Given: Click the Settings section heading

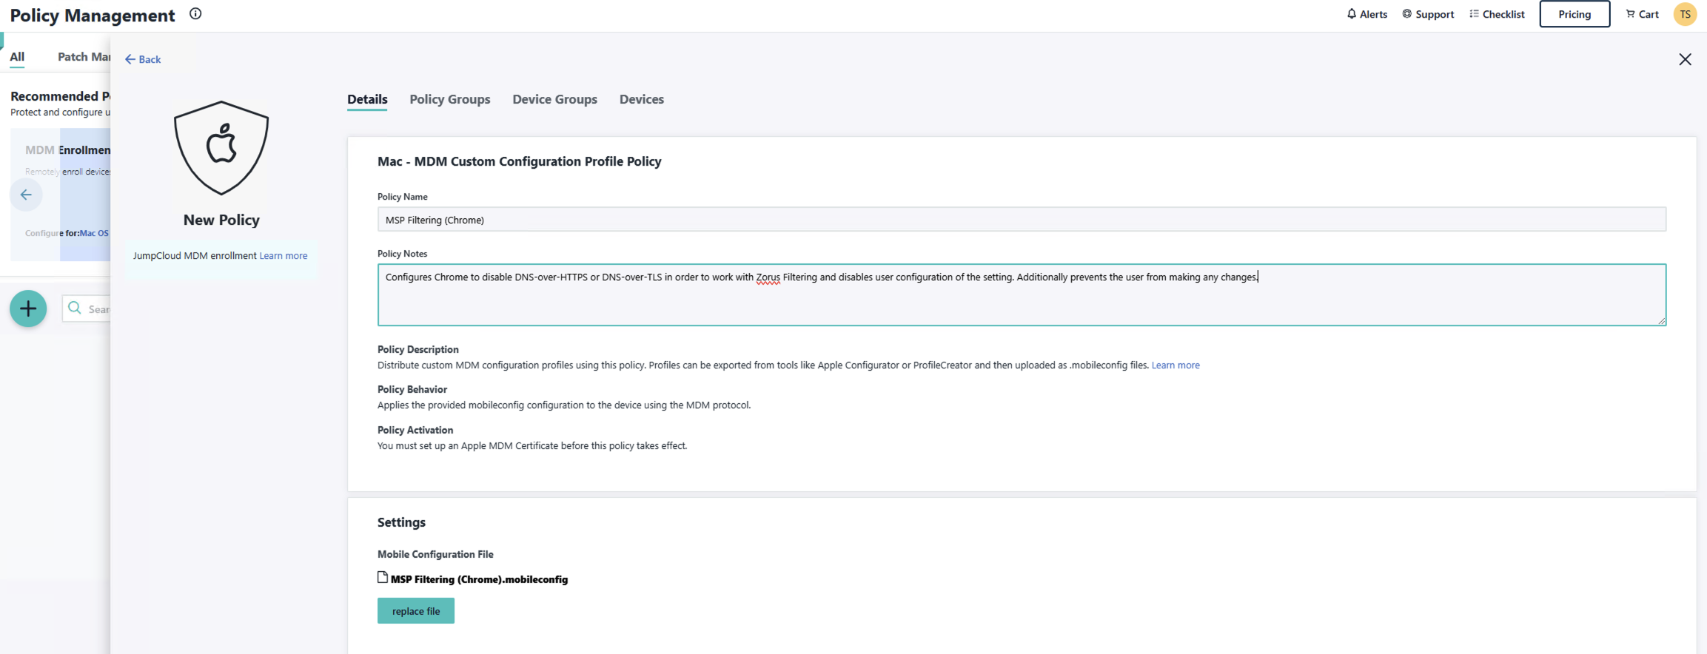Looking at the screenshot, I should tap(401, 522).
